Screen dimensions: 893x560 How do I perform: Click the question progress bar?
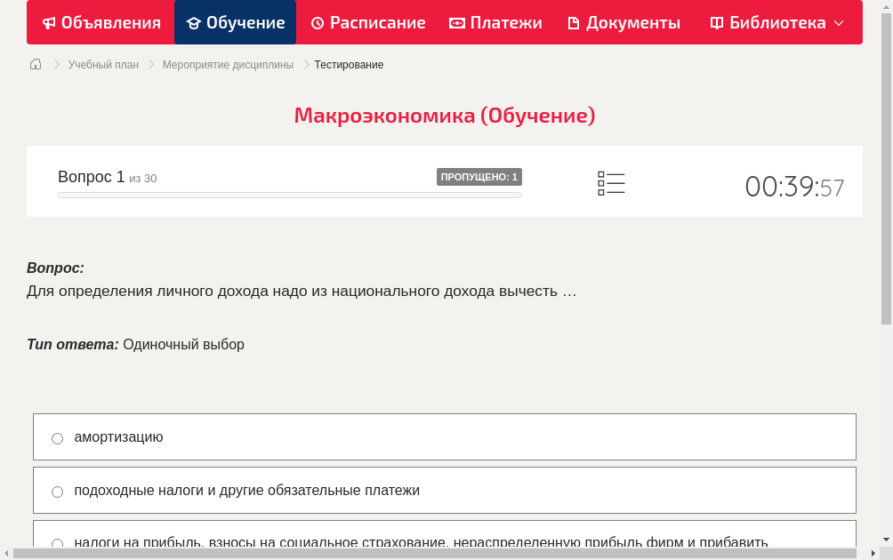coord(289,195)
